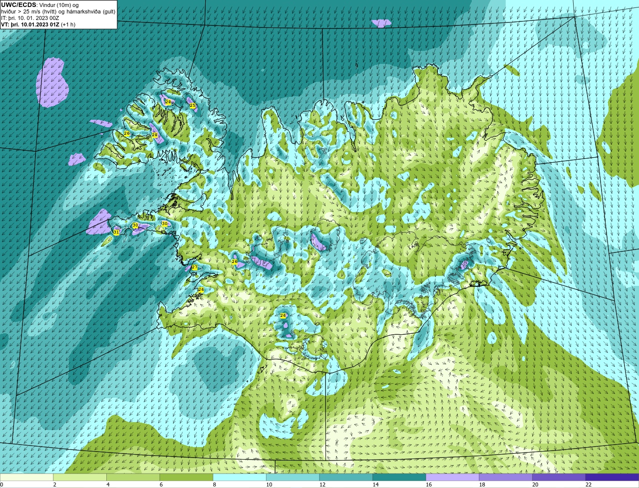The width and height of the screenshot is (639, 488).
Task: Click the 10–12 m/s light teal legend swatch
Action: click(293, 478)
